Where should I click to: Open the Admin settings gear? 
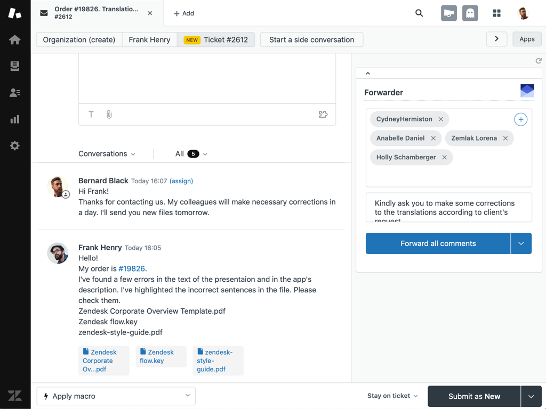coord(14,145)
